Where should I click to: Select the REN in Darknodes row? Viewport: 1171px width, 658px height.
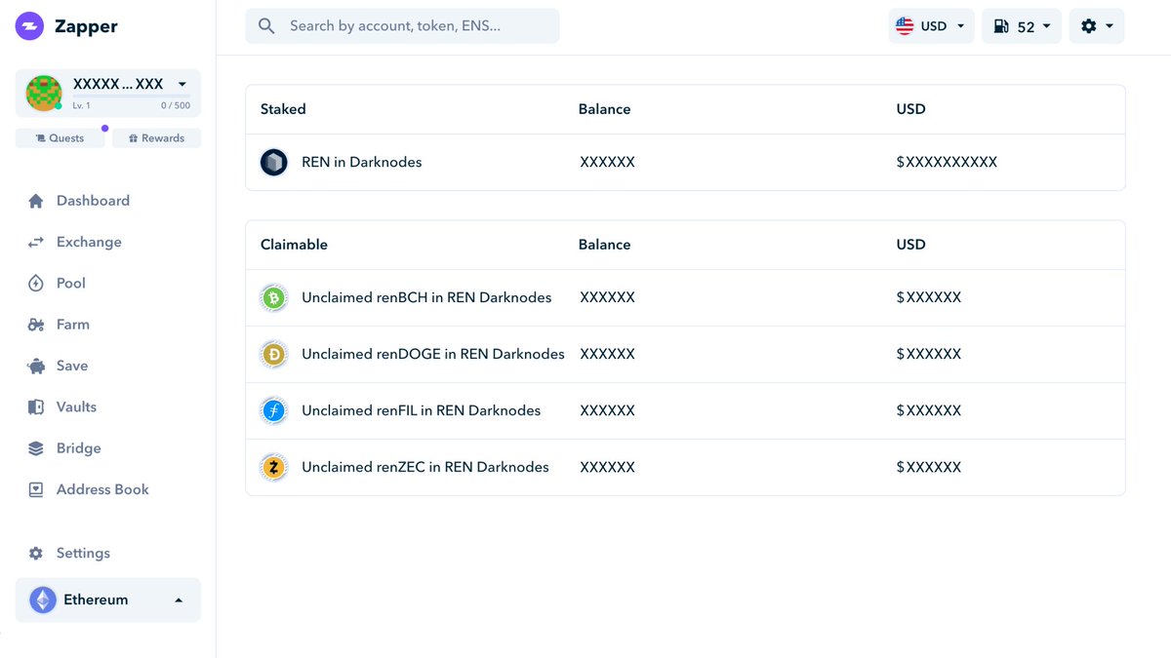[x=685, y=162]
